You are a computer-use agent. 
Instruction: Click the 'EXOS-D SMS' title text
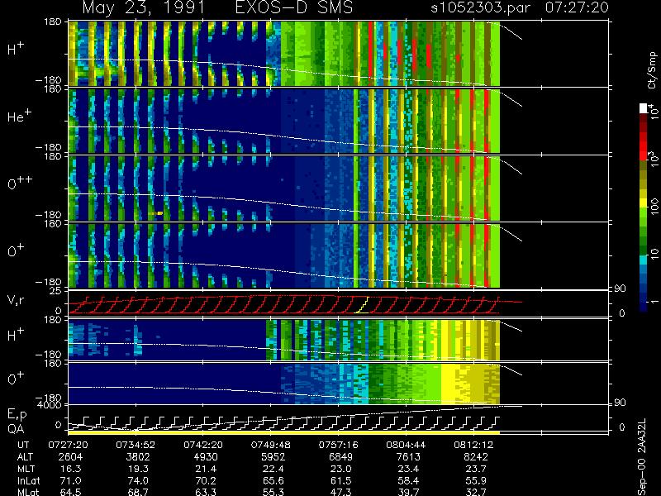pyautogui.click(x=294, y=7)
